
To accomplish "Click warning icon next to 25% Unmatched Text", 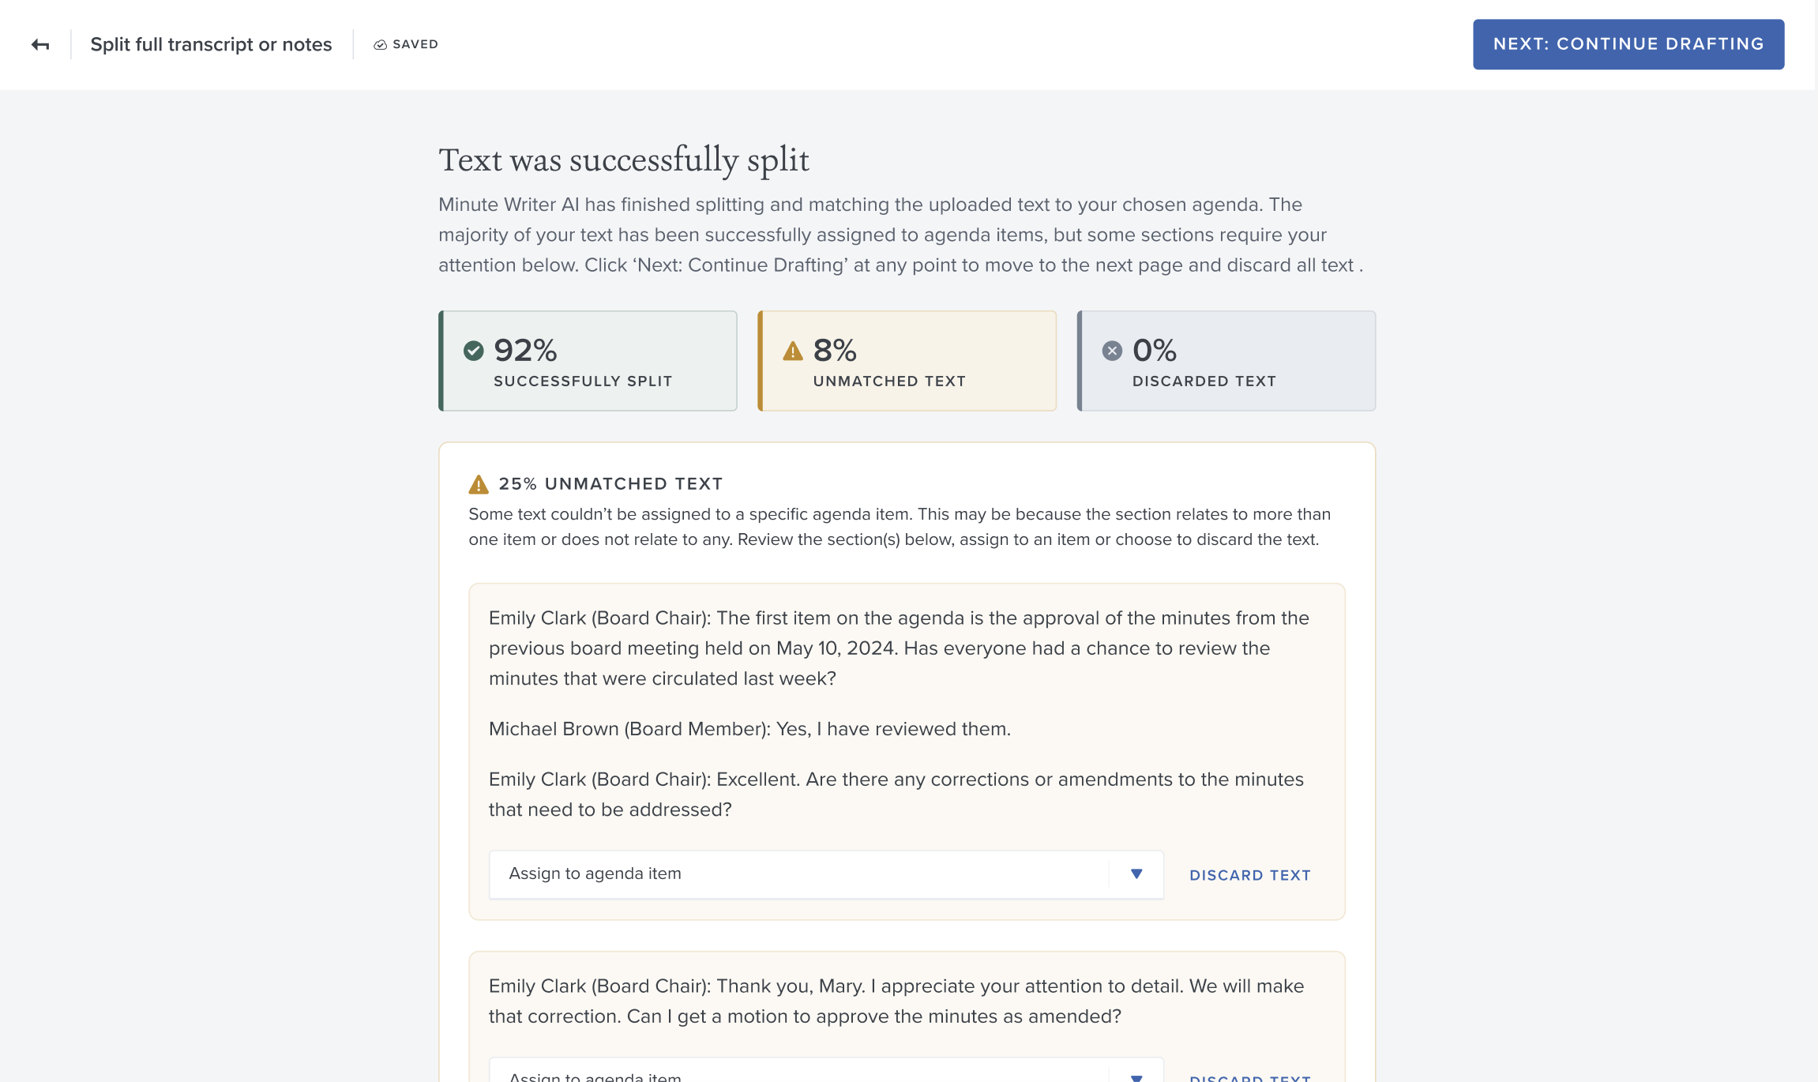I will click(x=479, y=484).
